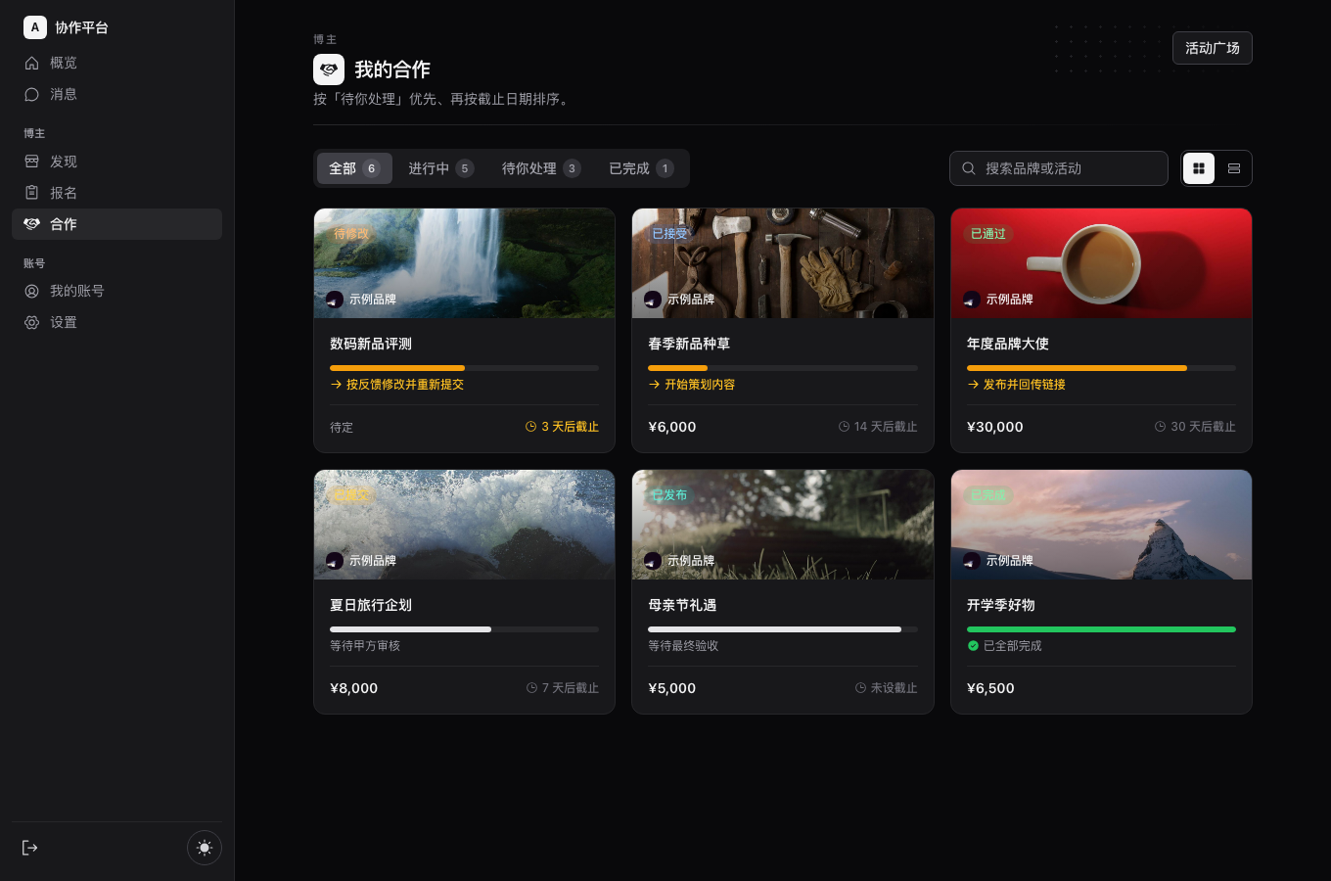Click the 开学季好物 green progress bar

tap(1101, 629)
